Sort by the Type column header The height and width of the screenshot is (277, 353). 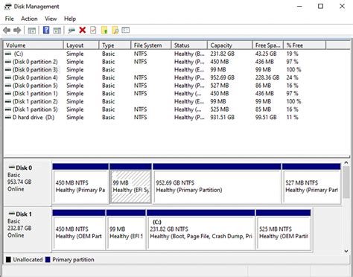pyautogui.click(x=115, y=45)
